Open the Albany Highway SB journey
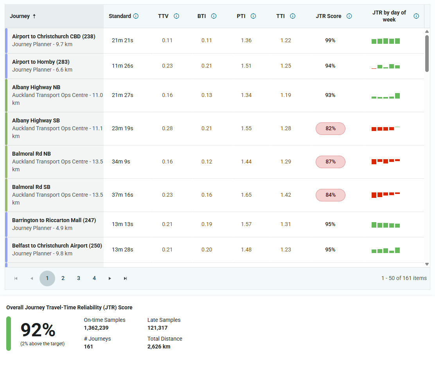The image size is (435, 368). pyautogui.click(x=36, y=120)
